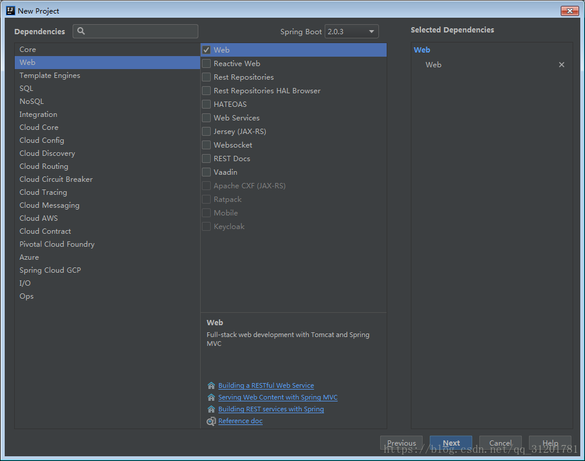This screenshot has height=461, width=585.
Task: Open the Reference doc link
Action: [240, 421]
